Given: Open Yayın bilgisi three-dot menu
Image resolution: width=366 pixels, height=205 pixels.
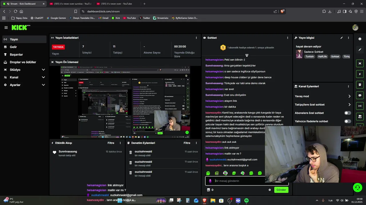Looking at the screenshot, I should pos(348,38).
